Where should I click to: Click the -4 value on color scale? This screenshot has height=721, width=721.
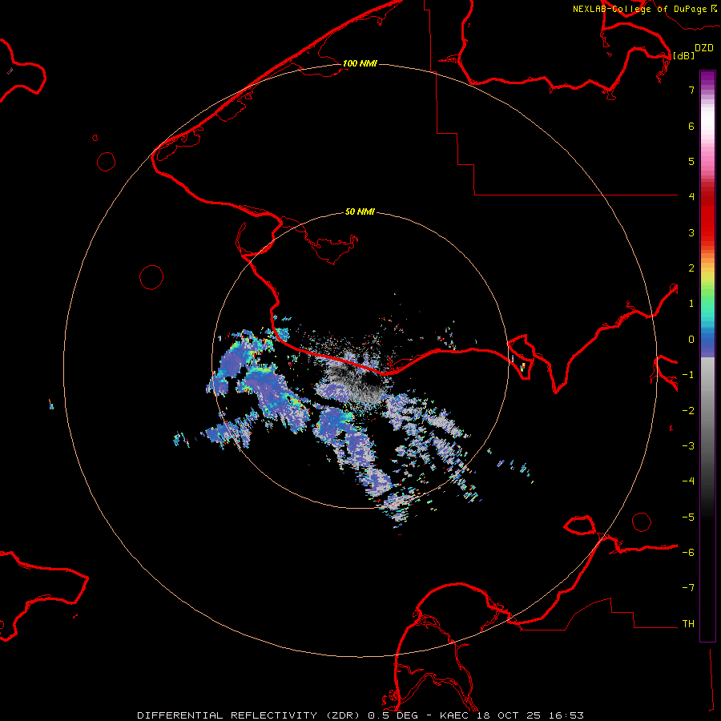click(688, 481)
